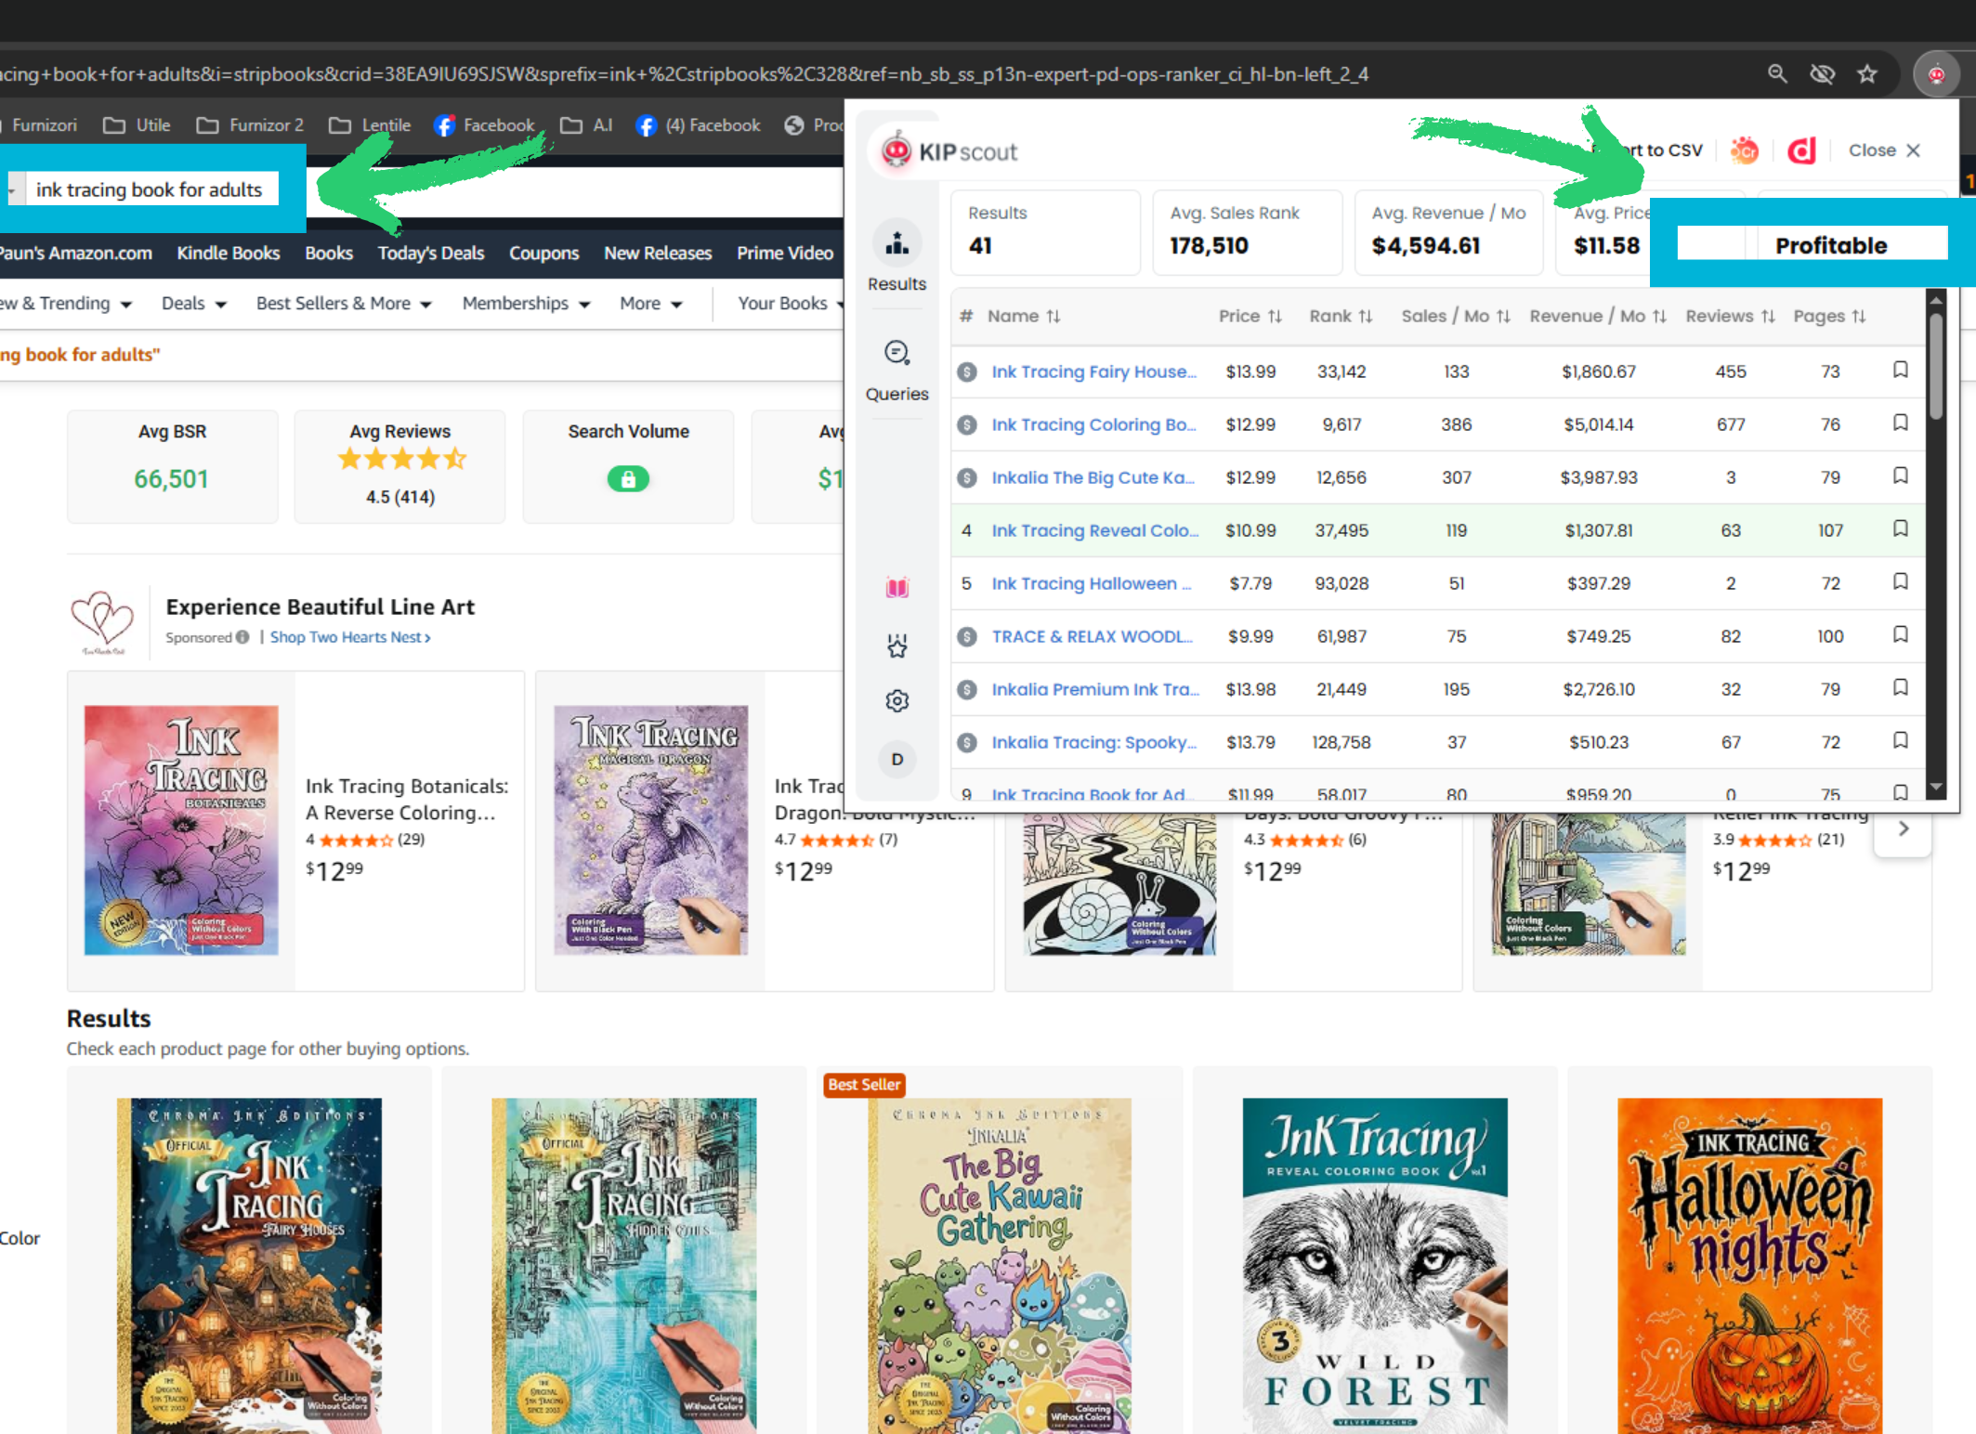Open Coupons in the nav bar
The height and width of the screenshot is (1434, 1976).
(x=543, y=253)
